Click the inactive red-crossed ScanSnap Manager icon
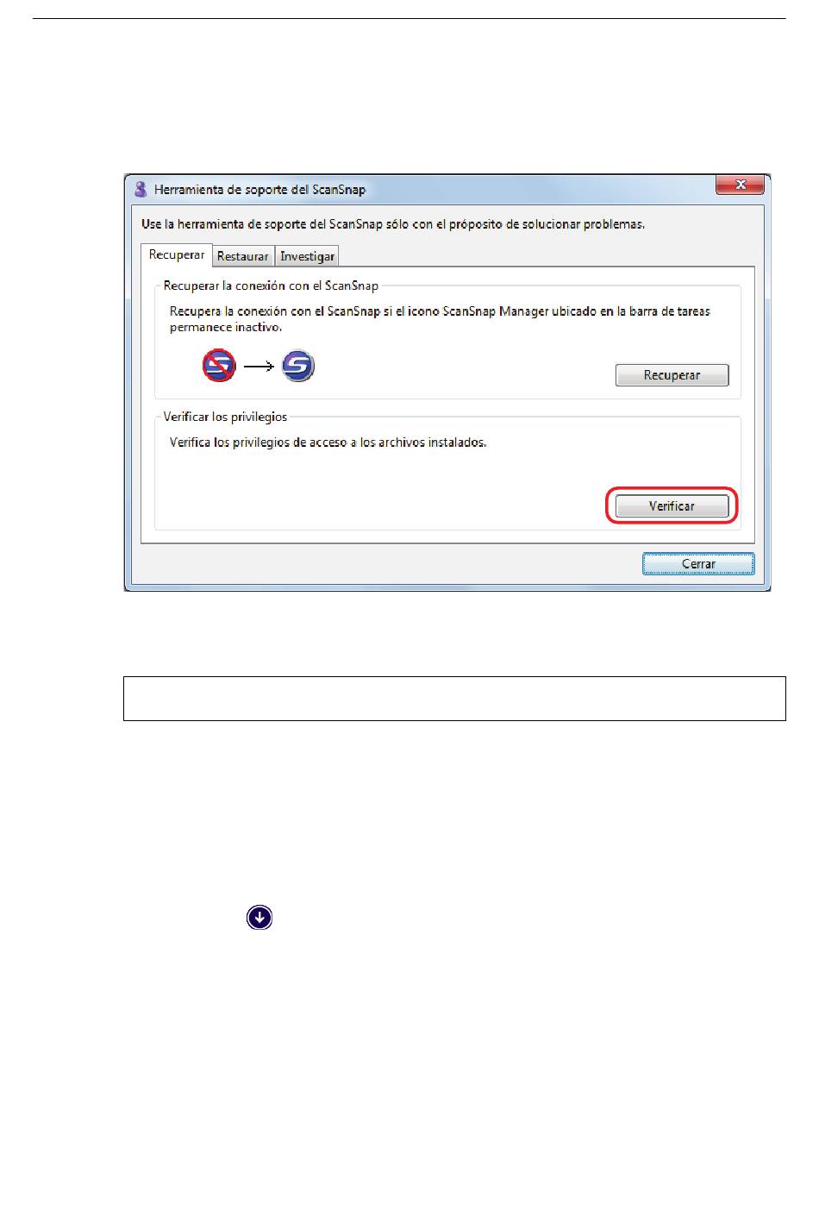 [x=219, y=366]
